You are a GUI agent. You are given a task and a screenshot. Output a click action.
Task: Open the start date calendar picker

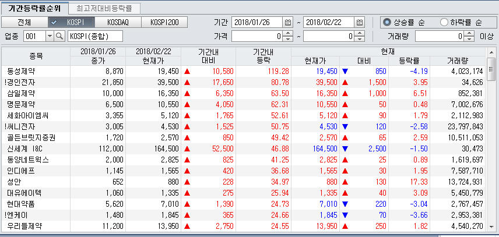[288, 22]
